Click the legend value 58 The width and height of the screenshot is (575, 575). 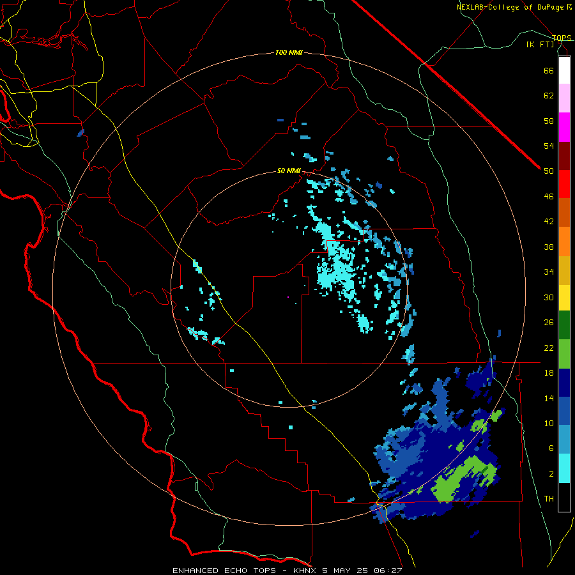coord(549,121)
